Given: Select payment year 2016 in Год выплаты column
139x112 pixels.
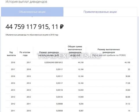Looking at the screenshot, I should [13, 76].
